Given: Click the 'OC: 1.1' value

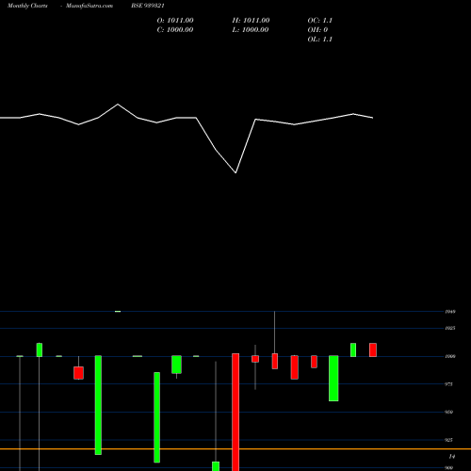Looking at the screenshot, I should [320, 21].
